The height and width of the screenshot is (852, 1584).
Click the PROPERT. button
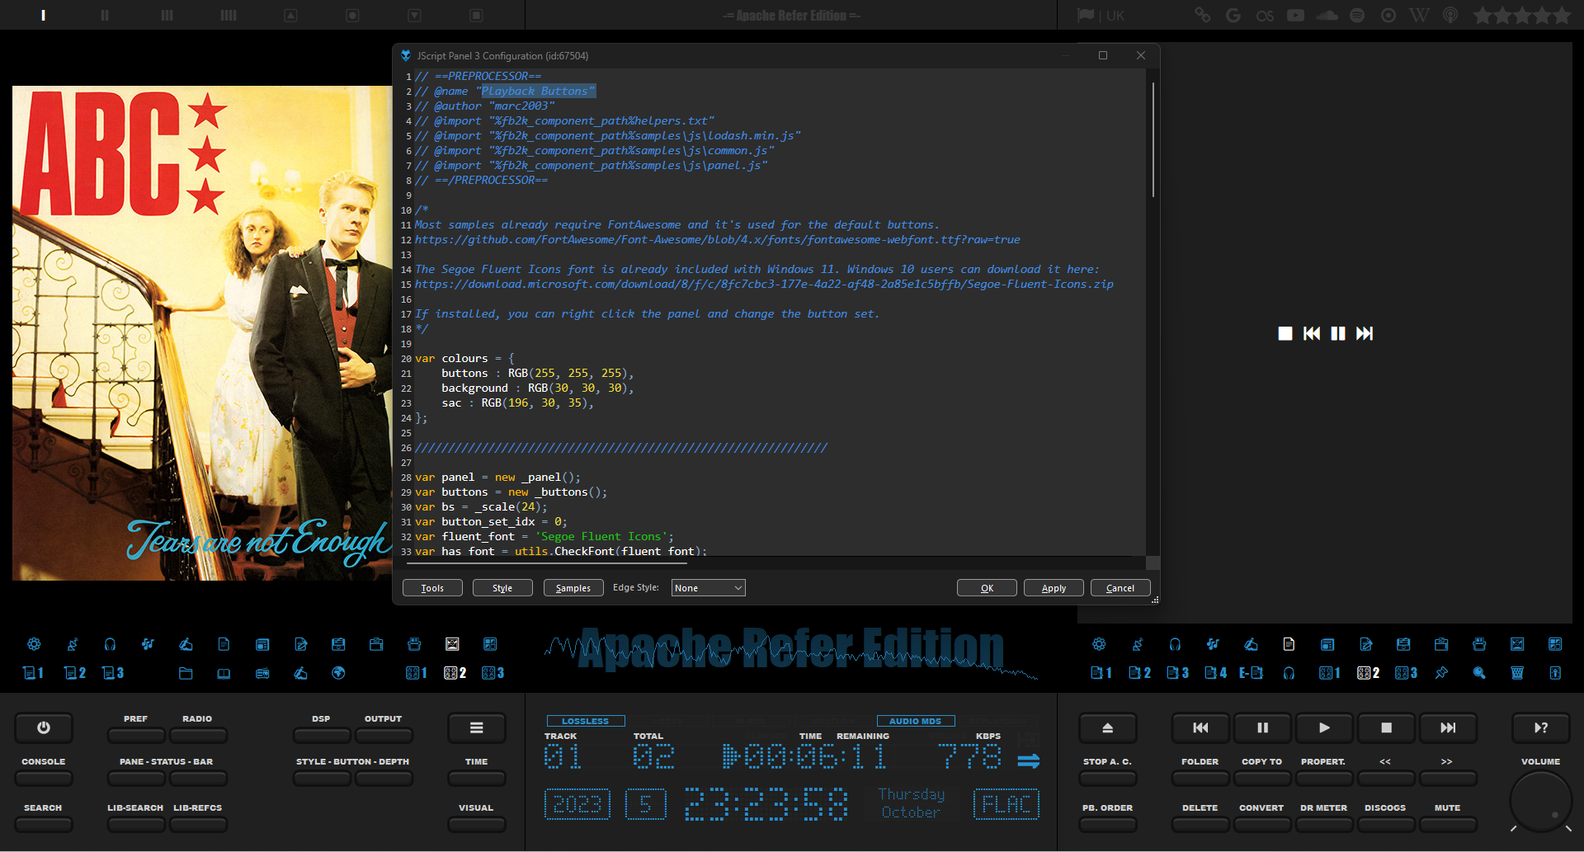tap(1324, 778)
